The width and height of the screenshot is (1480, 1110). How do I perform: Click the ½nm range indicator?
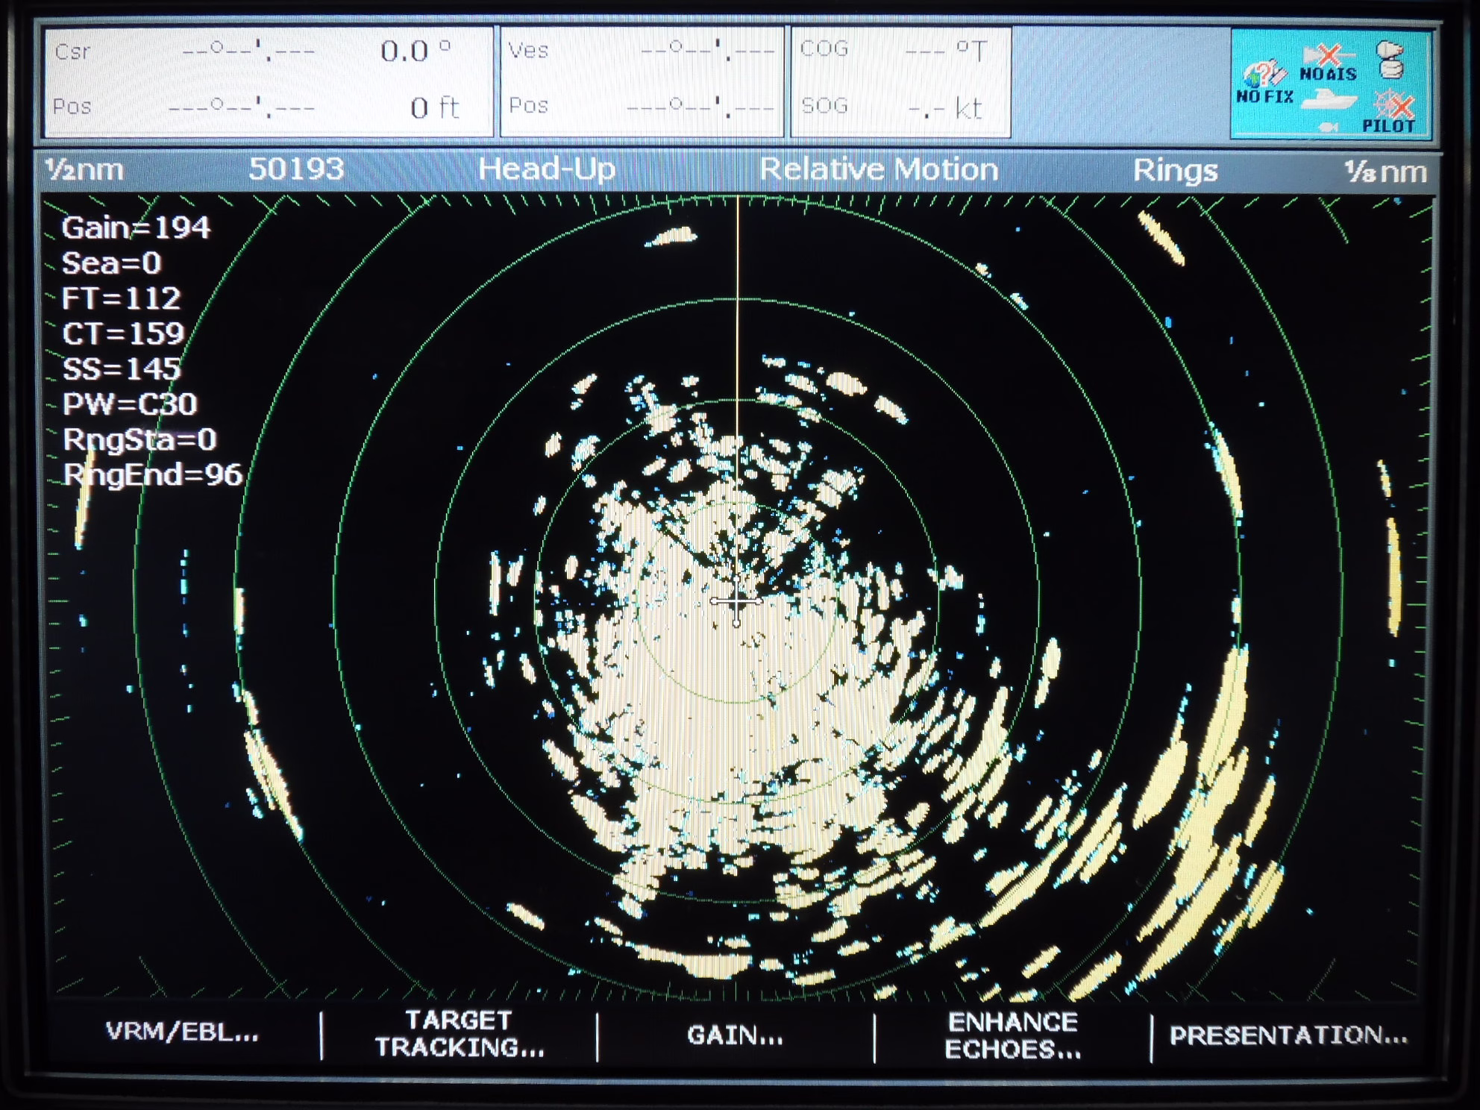click(84, 170)
